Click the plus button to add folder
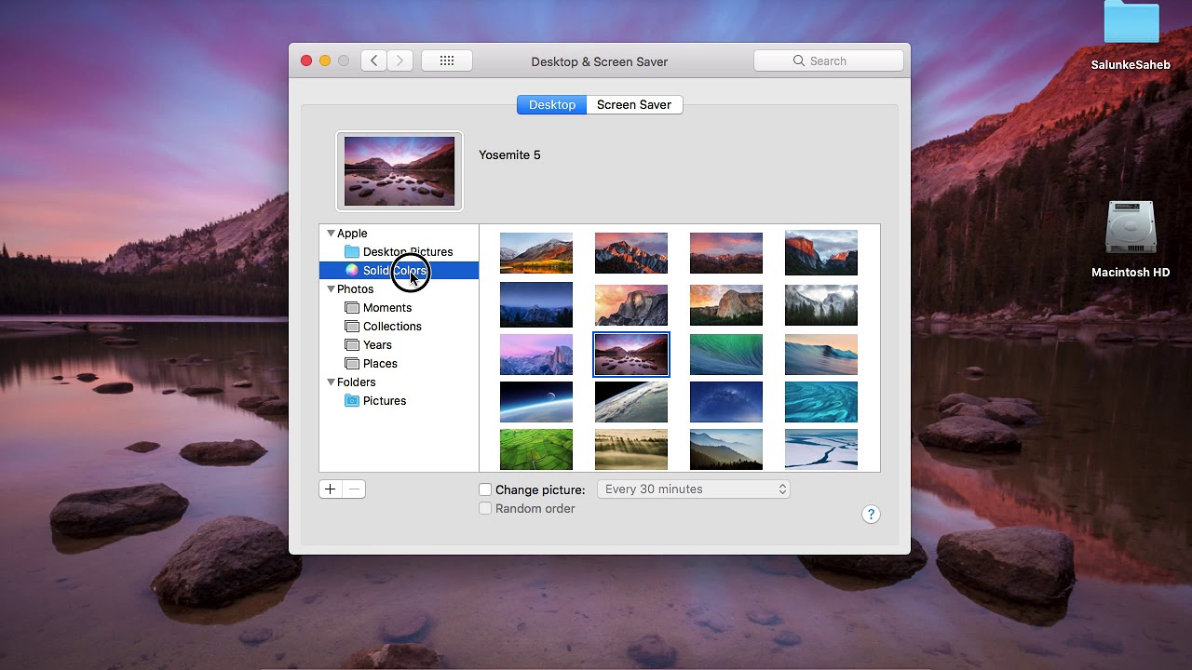The image size is (1192, 670). 331,489
